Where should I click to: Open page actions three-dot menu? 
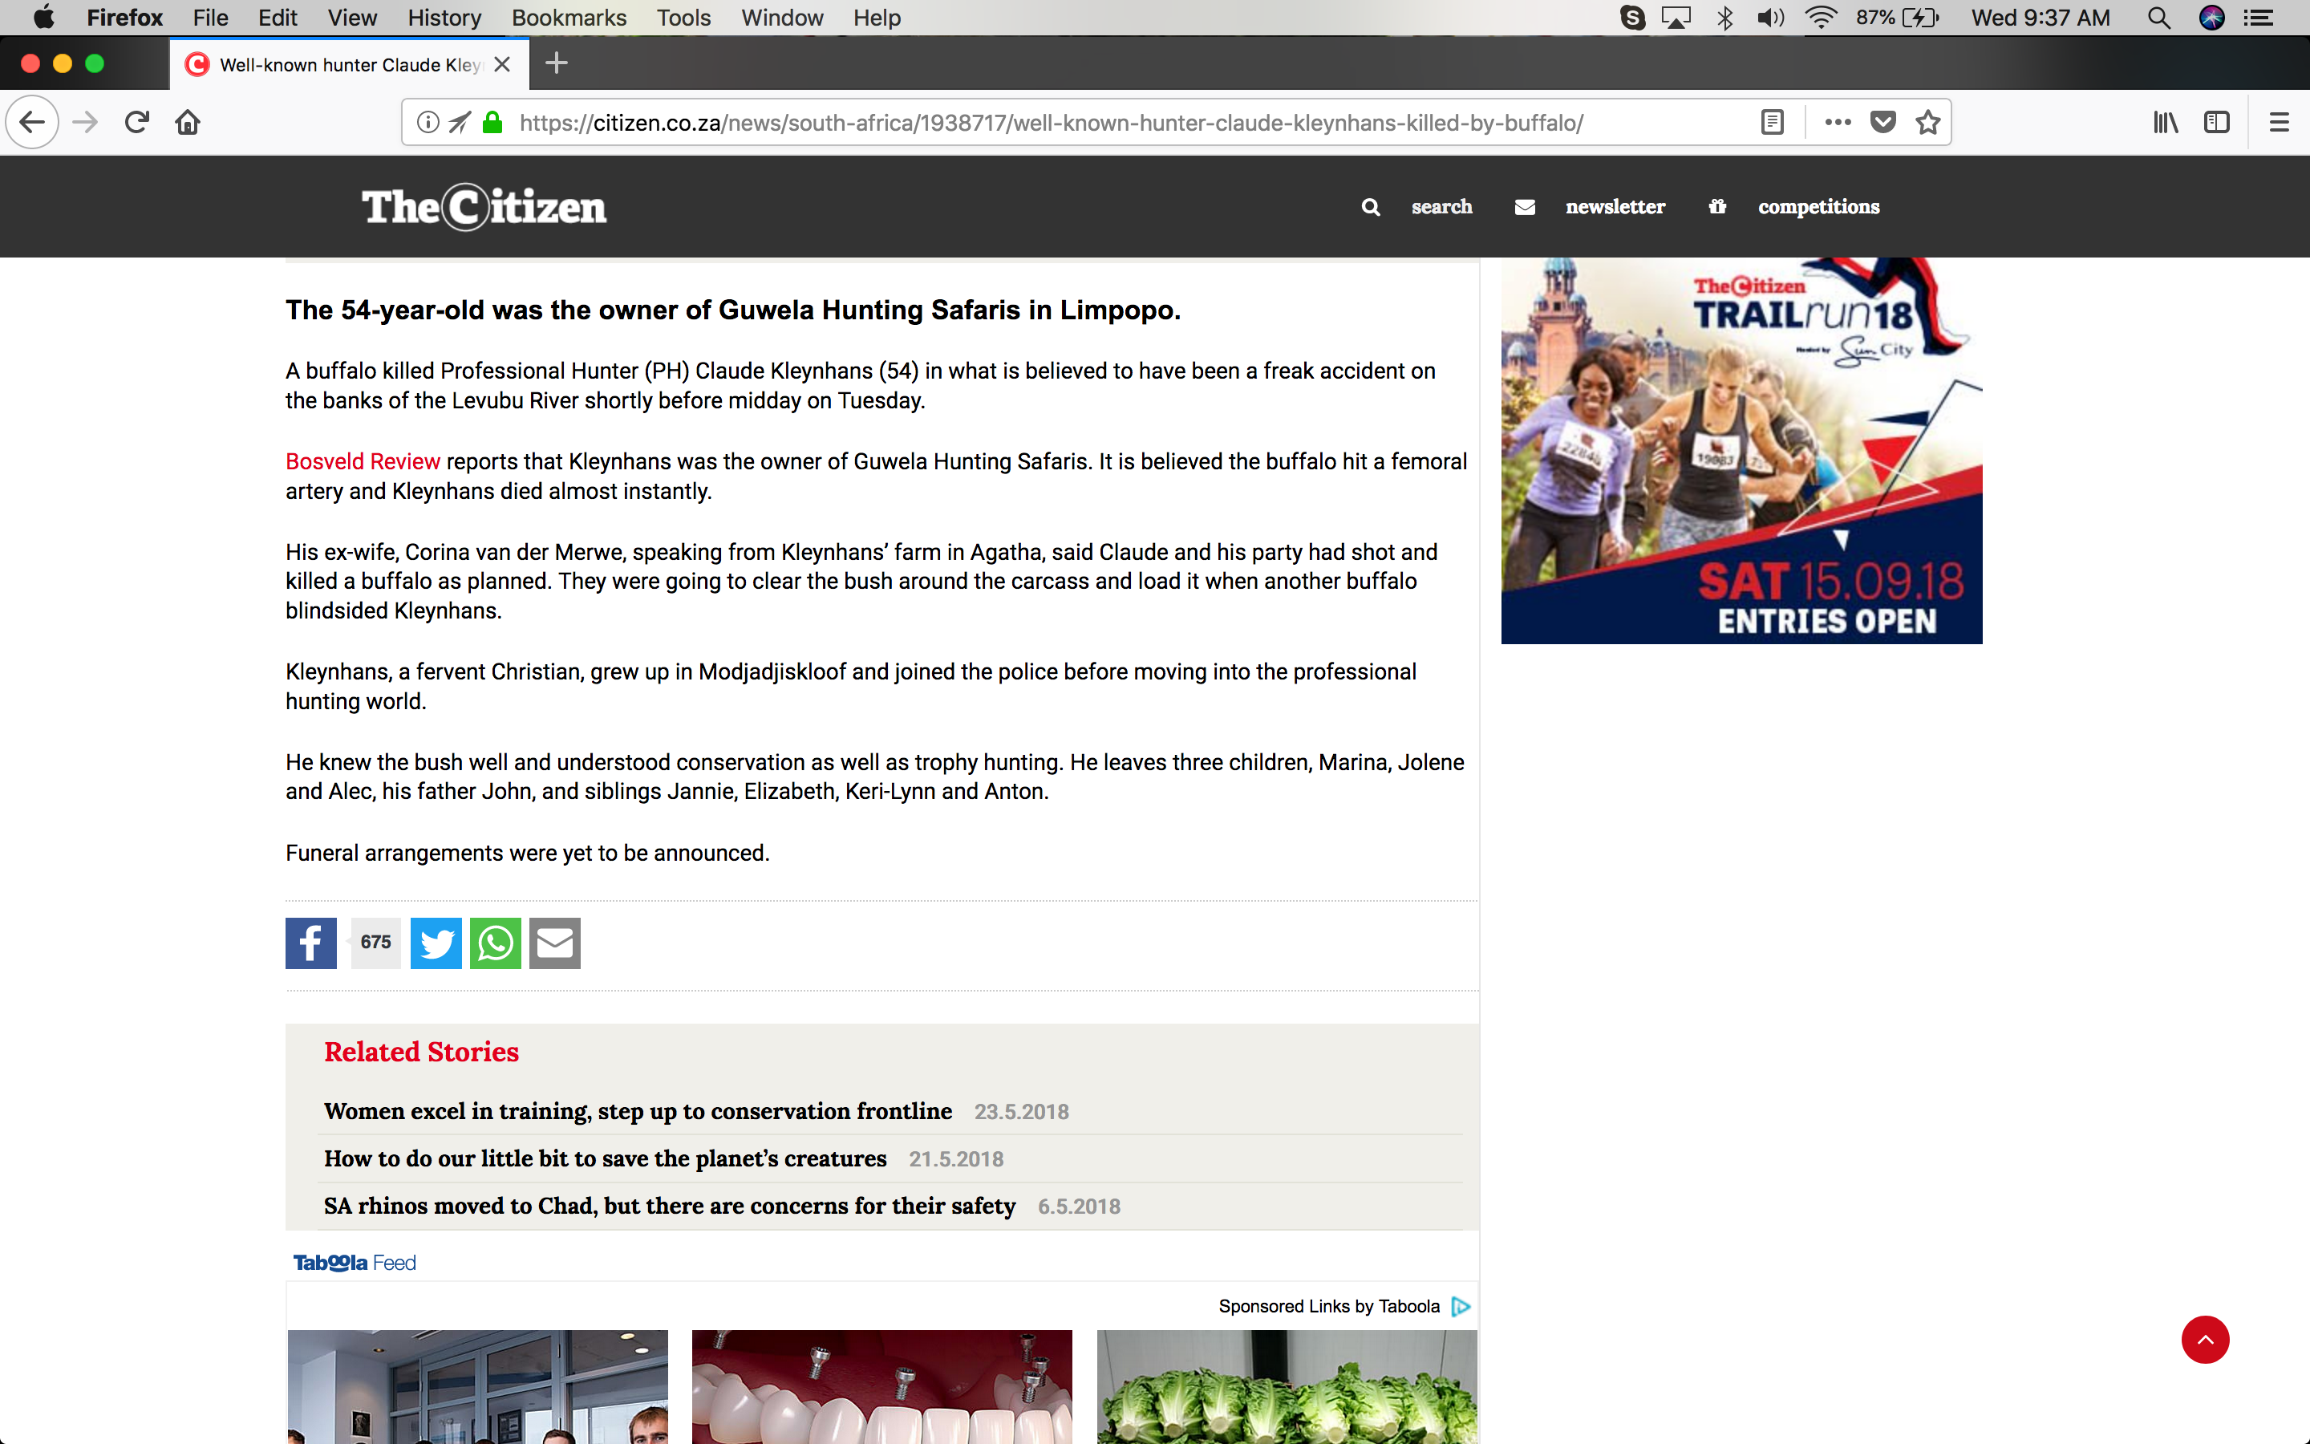point(1838,122)
